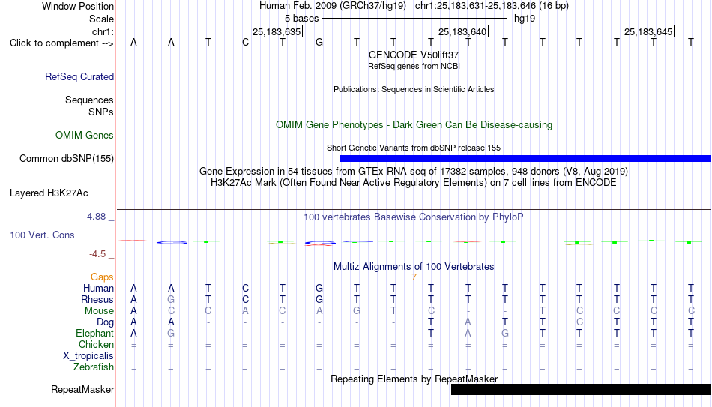The height and width of the screenshot is (407, 712).
Task: Select '100 vertebrates Basewise Conservation by PhyloP' title
Action: 414,217
